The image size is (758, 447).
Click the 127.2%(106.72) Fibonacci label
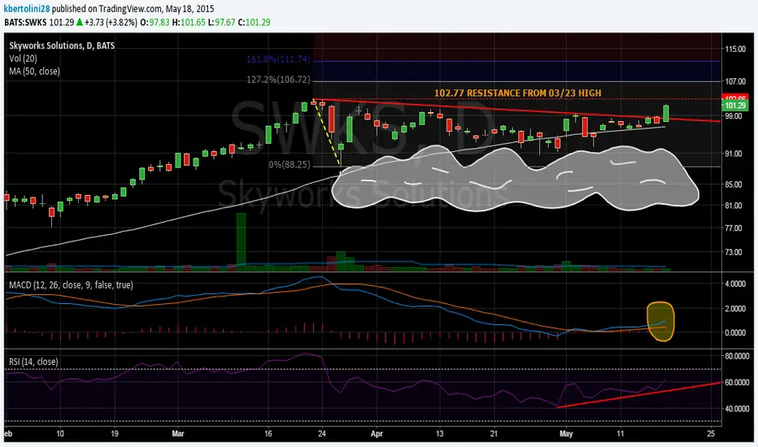(x=278, y=80)
